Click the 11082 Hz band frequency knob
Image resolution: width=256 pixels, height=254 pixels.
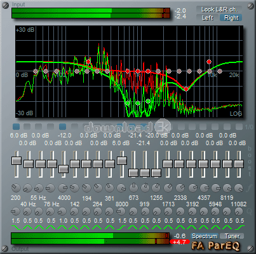[239, 188]
